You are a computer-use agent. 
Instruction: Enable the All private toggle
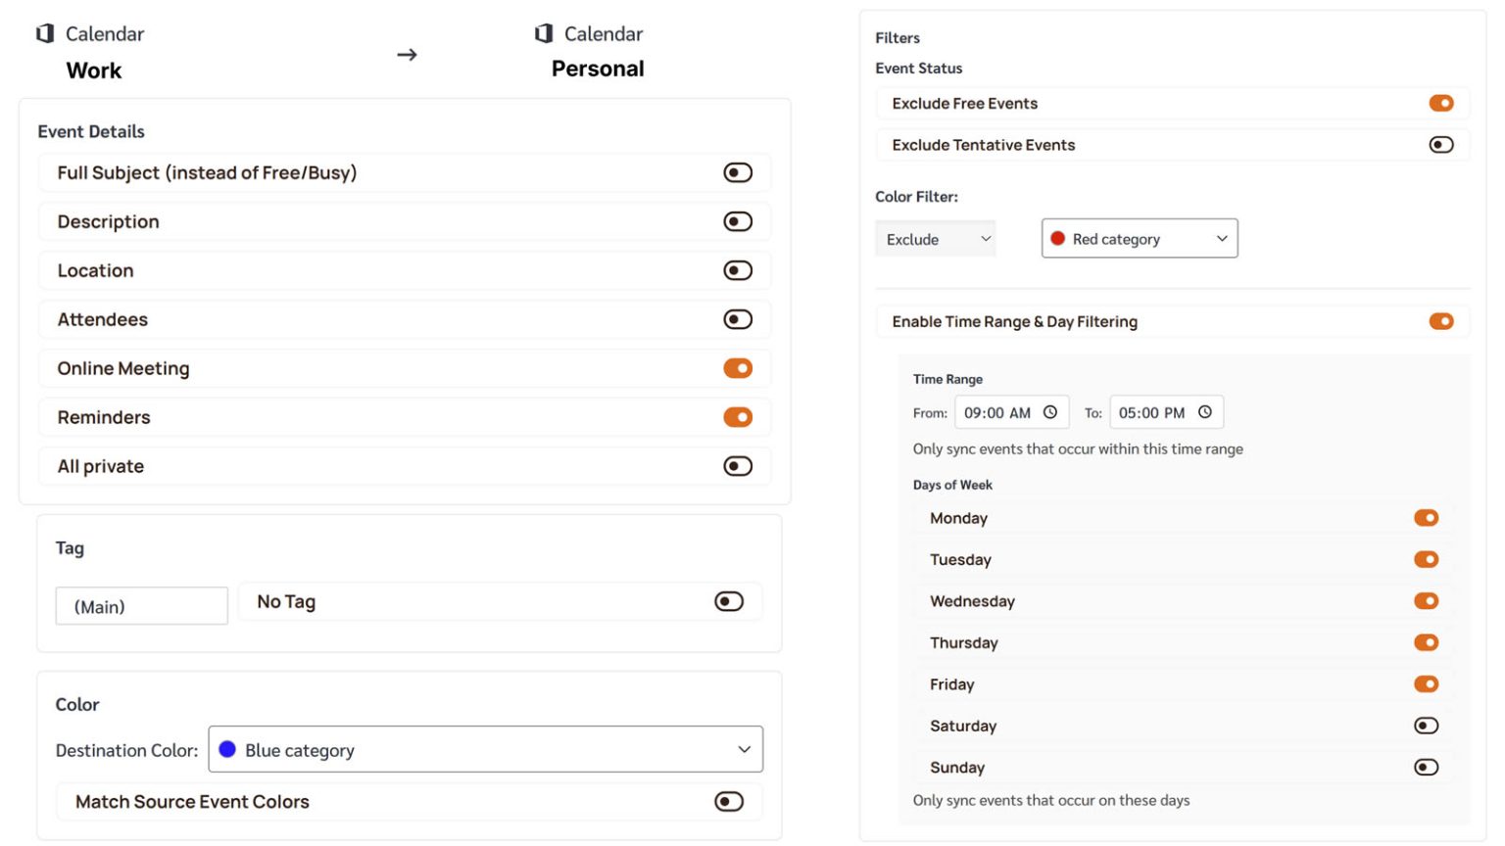pyautogui.click(x=738, y=466)
